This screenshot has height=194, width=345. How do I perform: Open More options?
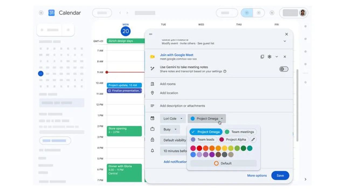point(257,176)
